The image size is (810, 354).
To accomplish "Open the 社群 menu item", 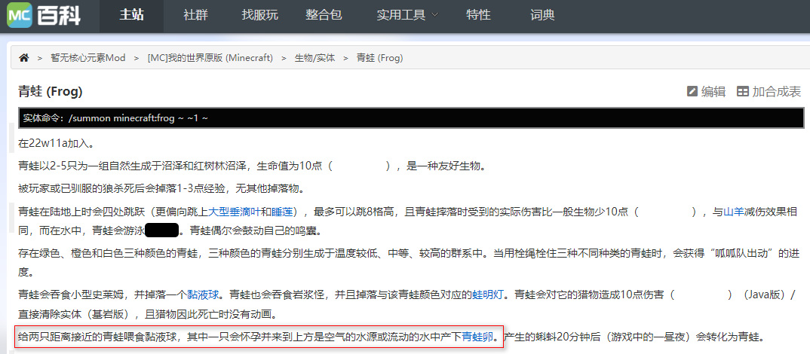I will click(x=195, y=15).
